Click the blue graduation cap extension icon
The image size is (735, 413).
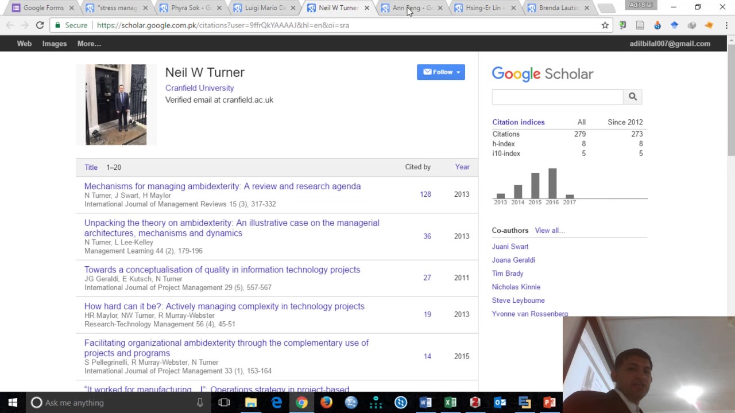coord(675,25)
